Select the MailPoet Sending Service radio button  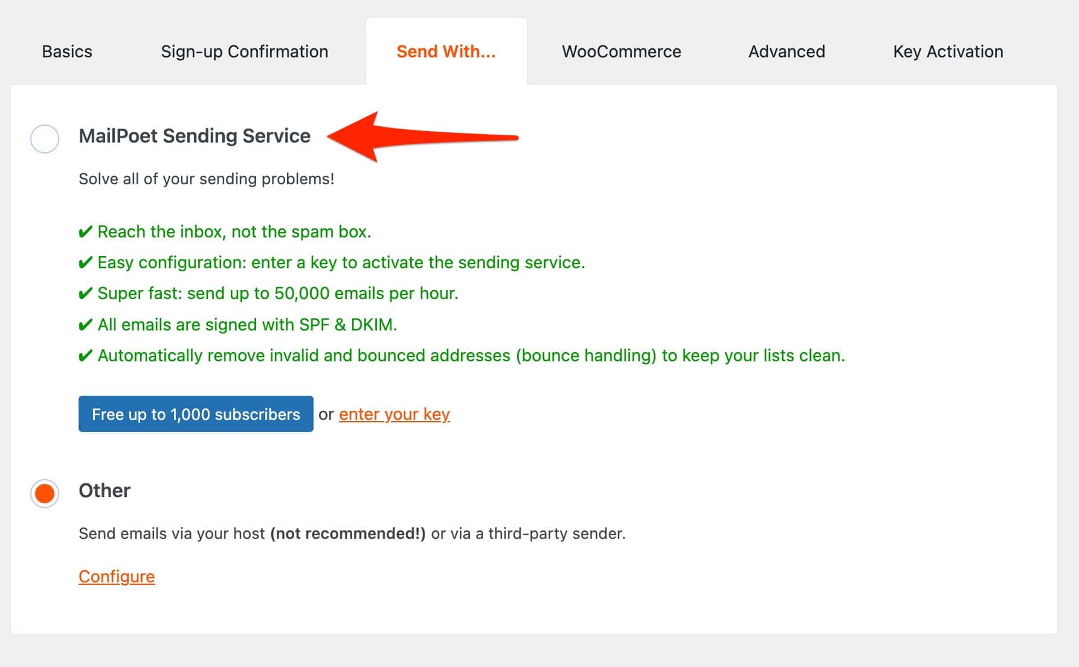click(x=45, y=139)
